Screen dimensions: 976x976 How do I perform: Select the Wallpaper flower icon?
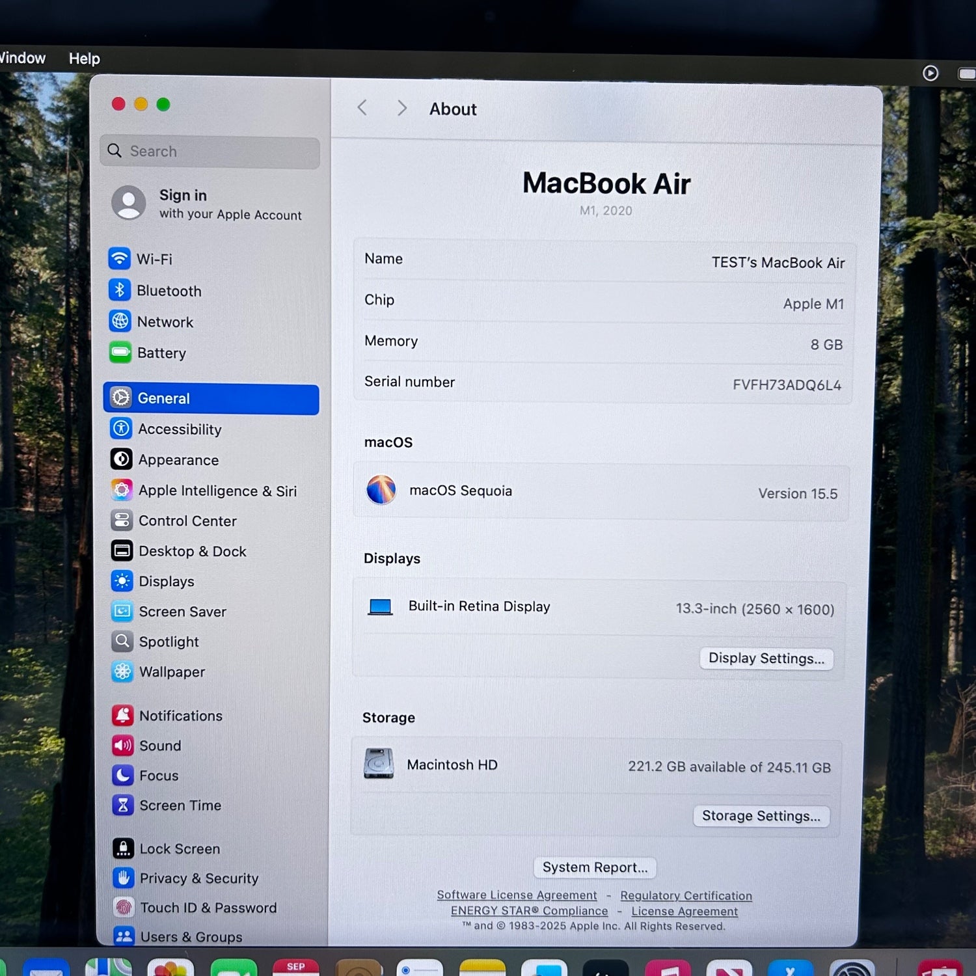pos(122,671)
